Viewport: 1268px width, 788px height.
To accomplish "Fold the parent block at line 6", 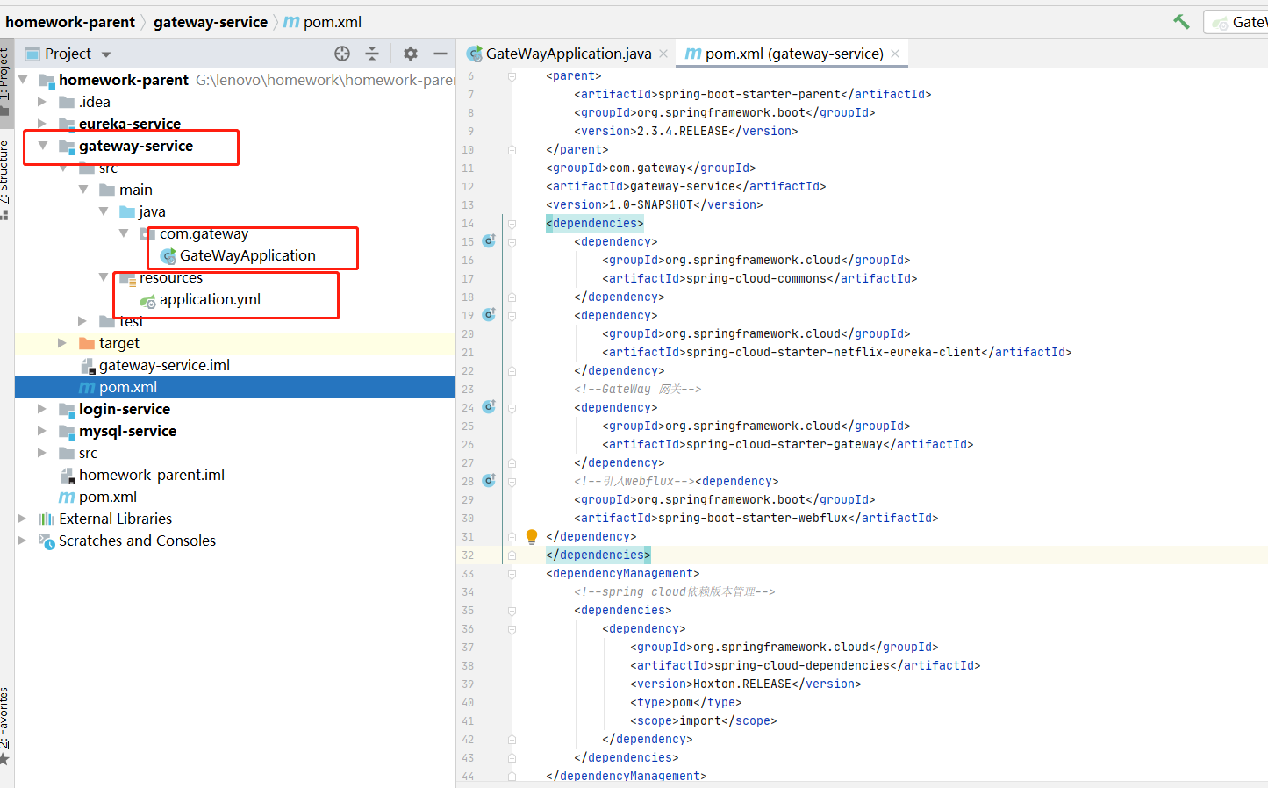I will click(x=512, y=76).
